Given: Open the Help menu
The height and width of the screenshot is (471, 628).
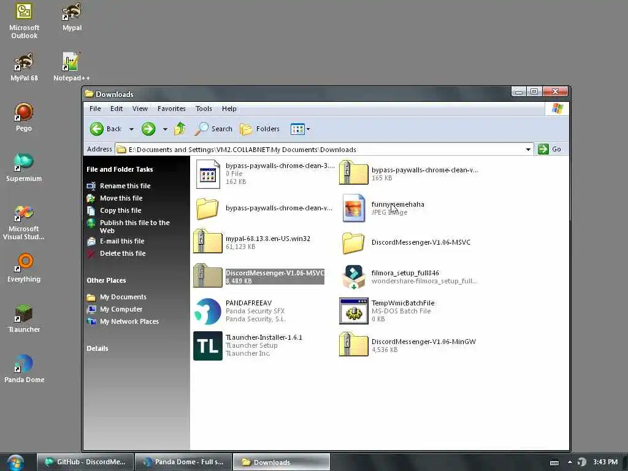Looking at the screenshot, I should point(229,109).
